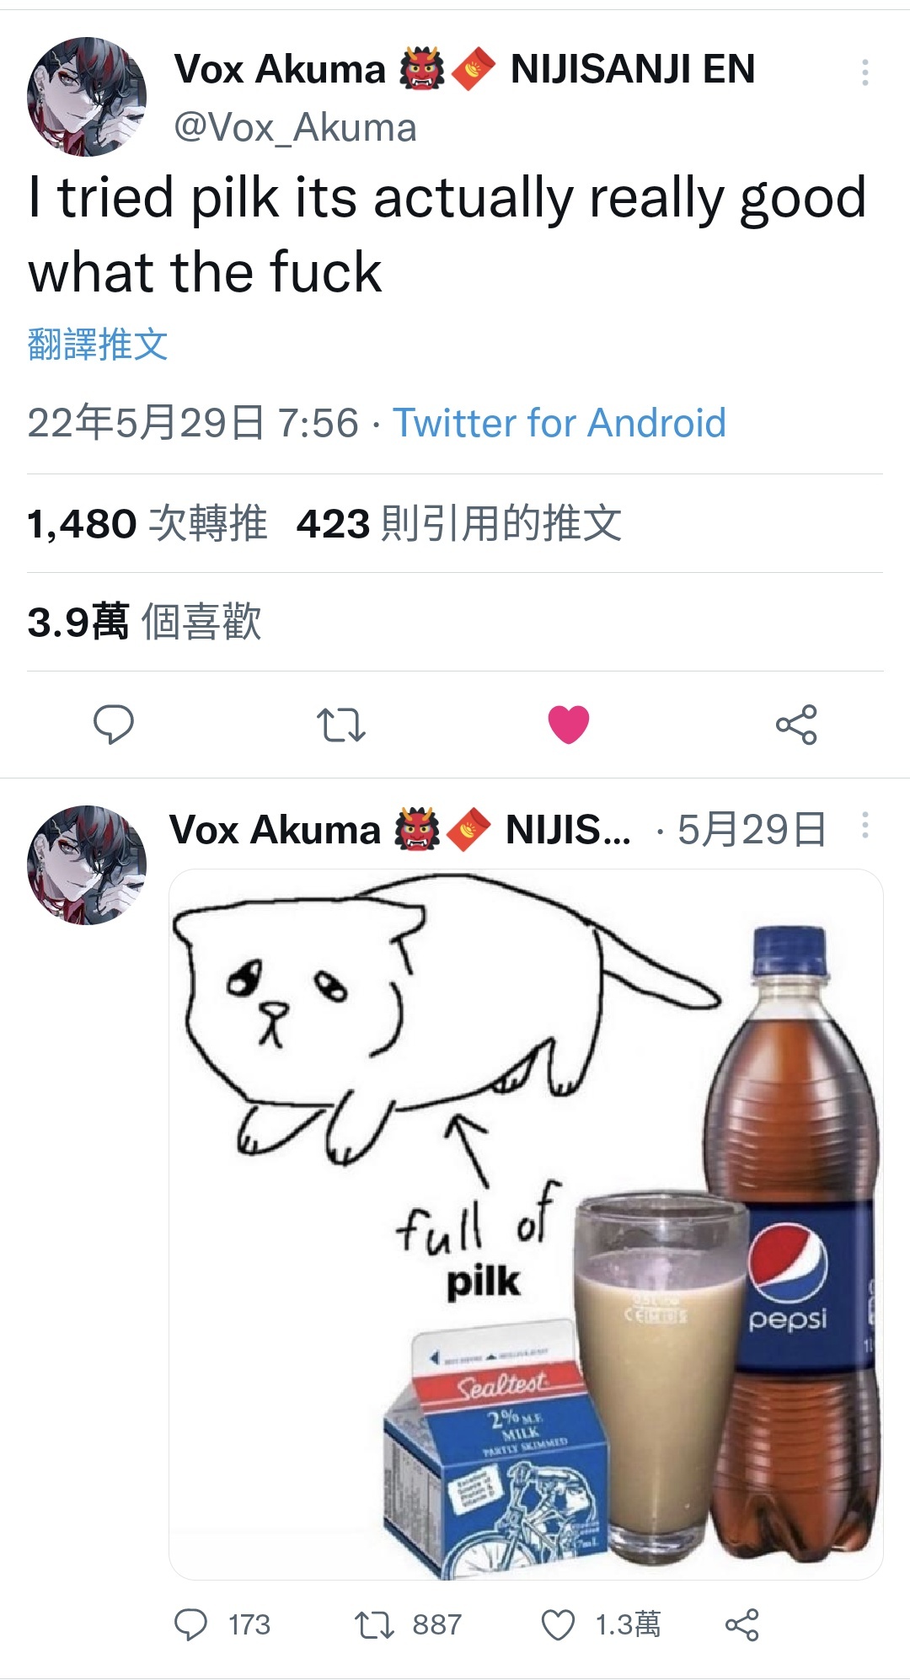Open the more options menu on main tweet

(864, 72)
